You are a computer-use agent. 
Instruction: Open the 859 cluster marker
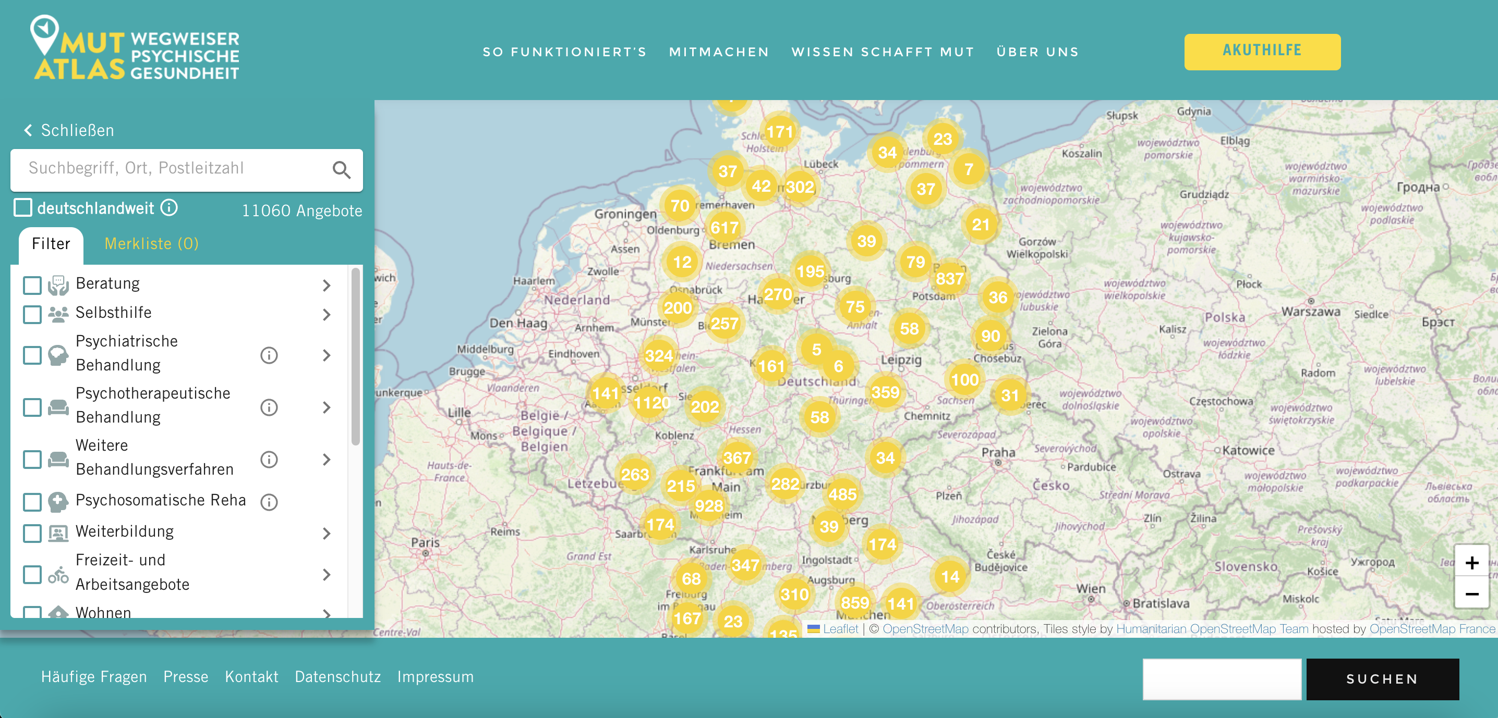coord(855,602)
